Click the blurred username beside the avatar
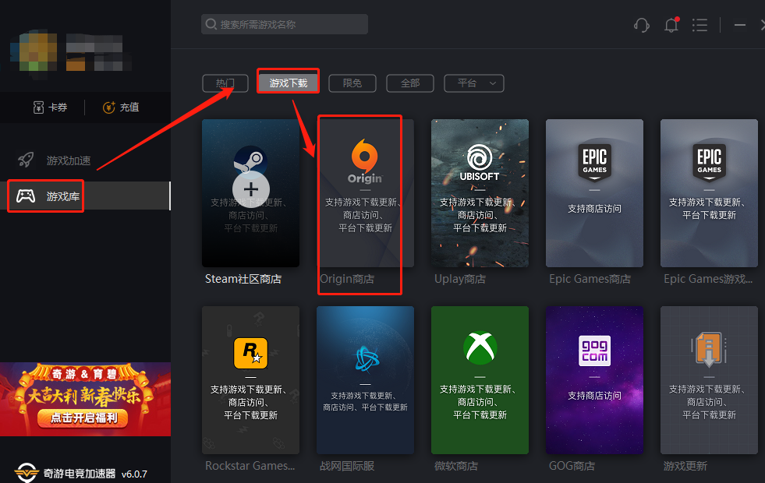The width and height of the screenshot is (765, 483). (x=97, y=51)
